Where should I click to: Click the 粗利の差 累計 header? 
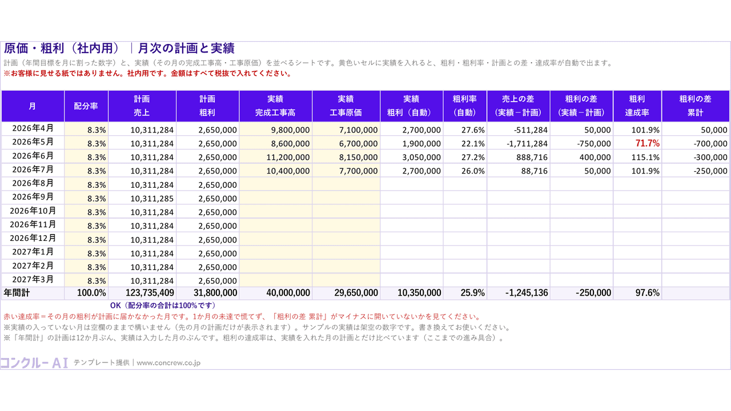pos(696,106)
